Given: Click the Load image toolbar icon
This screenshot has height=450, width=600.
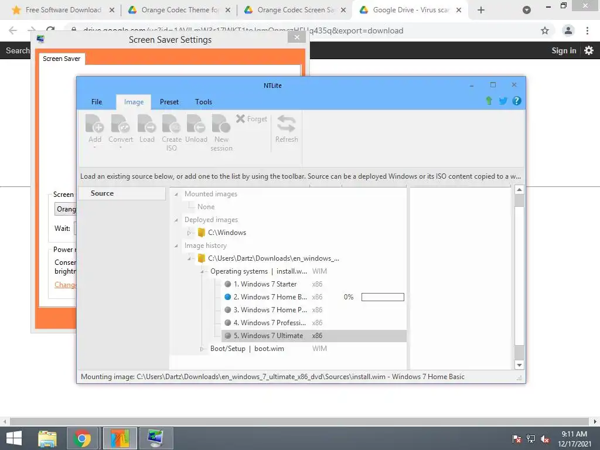Looking at the screenshot, I should (x=146, y=128).
